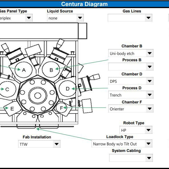Click the 'Gas Panel Type' label
The width and height of the screenshot is (169, 169).
tap(13, 11)
